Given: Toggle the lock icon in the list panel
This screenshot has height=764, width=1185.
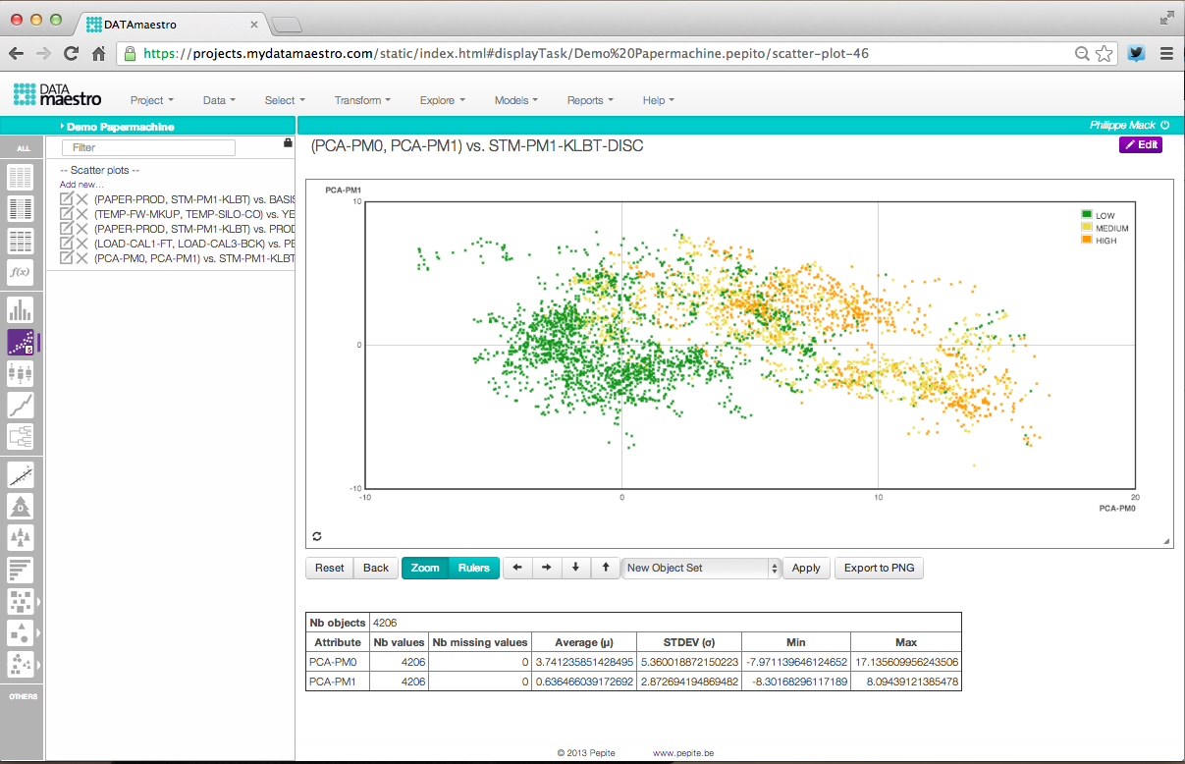Looking at the screenshot, I should coord(288,143).
